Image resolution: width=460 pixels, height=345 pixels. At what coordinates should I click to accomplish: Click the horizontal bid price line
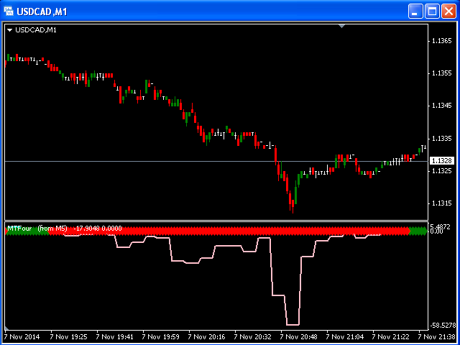(144, 161)
